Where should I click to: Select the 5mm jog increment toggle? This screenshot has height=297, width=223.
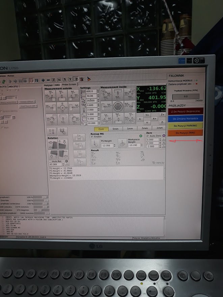(x=115, y=129)
